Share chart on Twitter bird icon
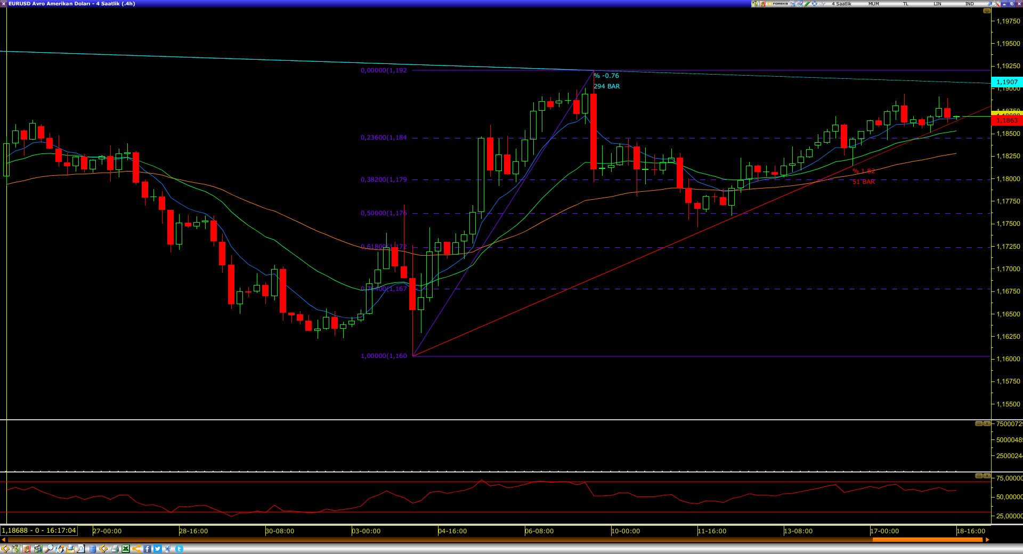This screenshot has height=554, width=1023. pos(158,549)
